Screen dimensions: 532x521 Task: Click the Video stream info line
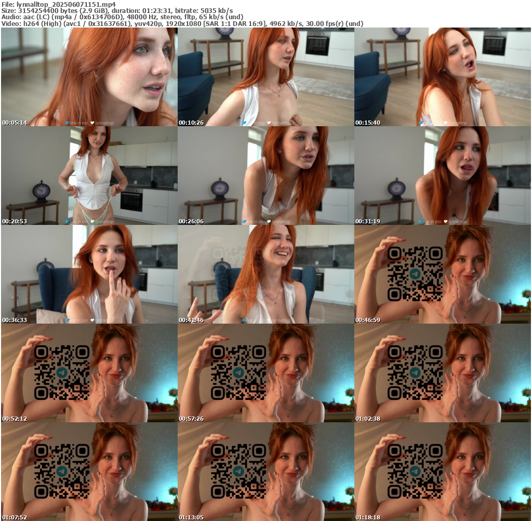(x=182, y=24)
